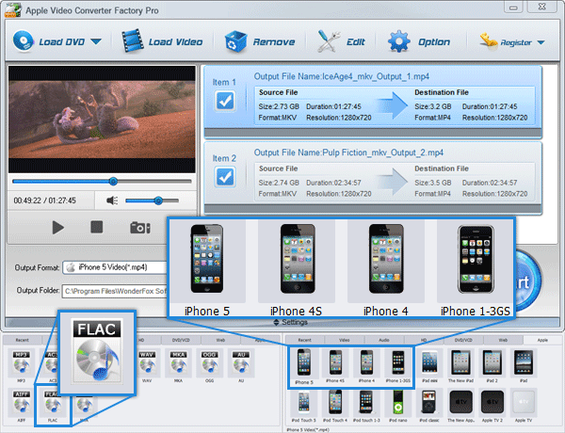Switch to Video tab in Apple devices panel

345,340
